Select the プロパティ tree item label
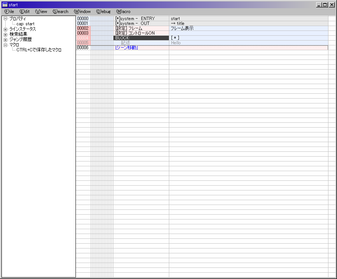Image resolution: width=337 pixels, height=279 pixels. coord(17,19)
